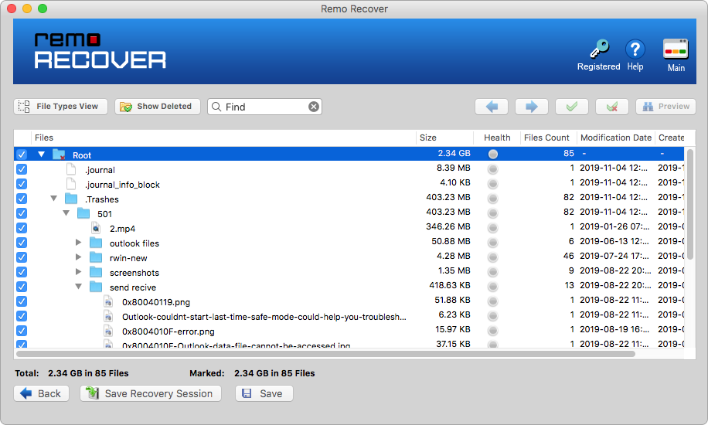708x425 pixels.
Task: Uncheck the .journal checkbox
Action: click(x=21, y=169)
